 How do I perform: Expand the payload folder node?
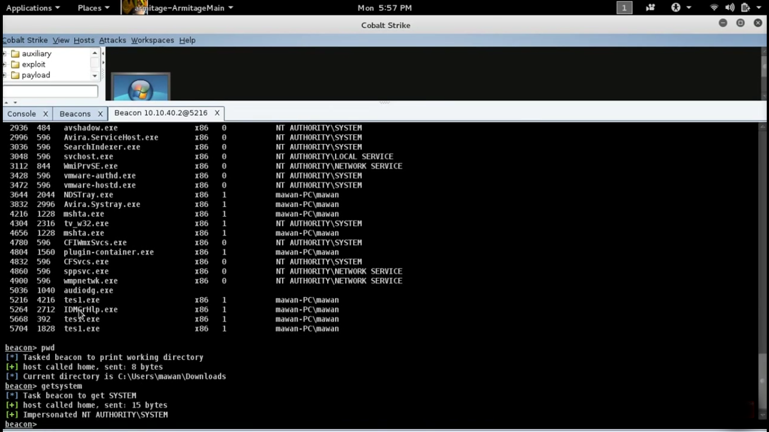pos(5,75)
